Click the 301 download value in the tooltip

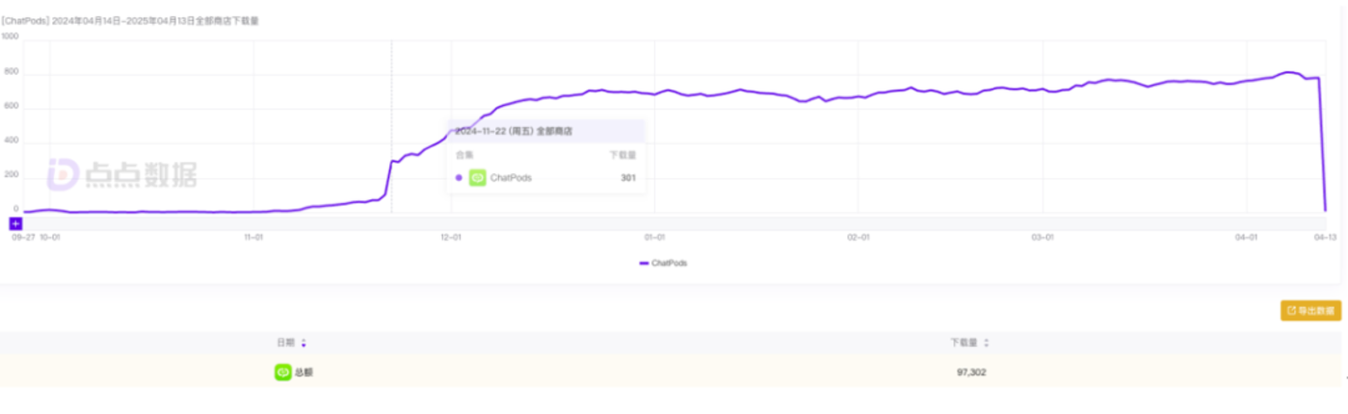point(628,177)
